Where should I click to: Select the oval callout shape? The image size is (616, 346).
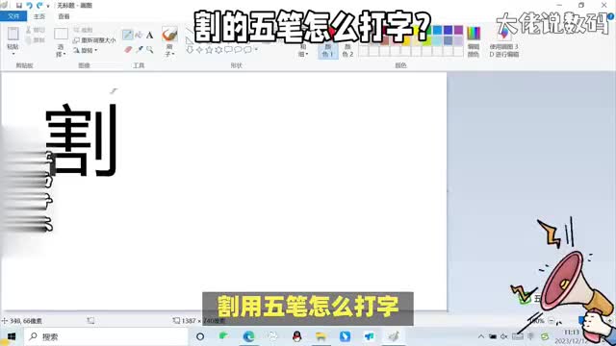(238, 50)
